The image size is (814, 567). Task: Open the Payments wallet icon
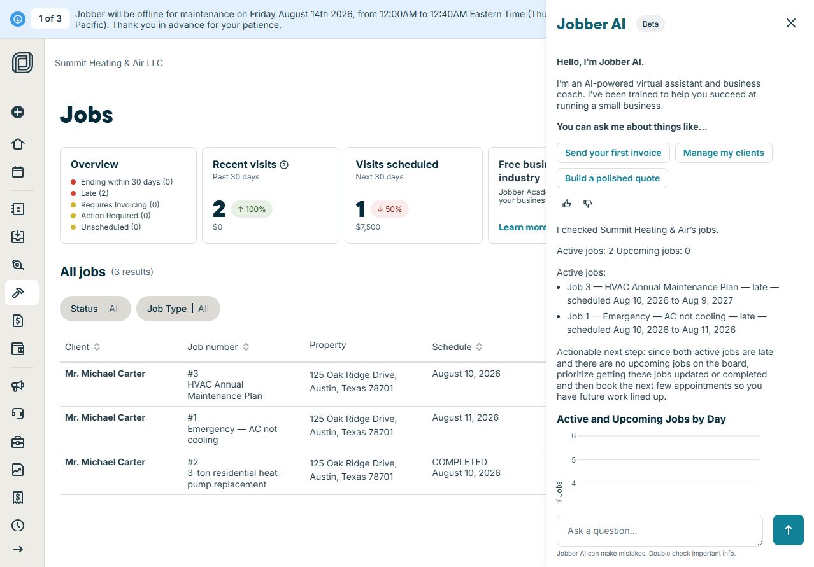tap(18, 349)
